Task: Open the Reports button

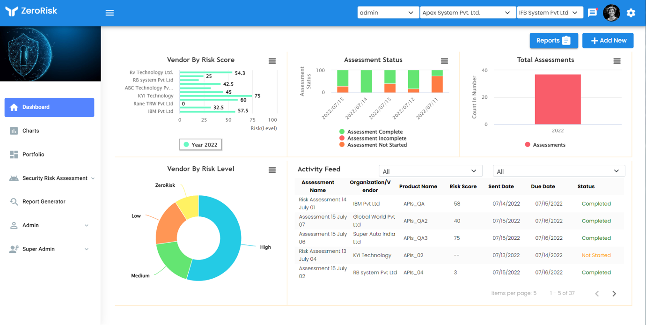Action: [x=554, y=41]
